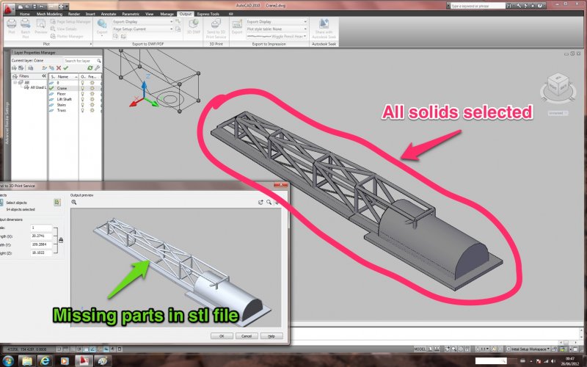The width and height of the screenshot is (587, 367).
Task: Select the Lift Shaft layer row
Action: tap(76, 99)
